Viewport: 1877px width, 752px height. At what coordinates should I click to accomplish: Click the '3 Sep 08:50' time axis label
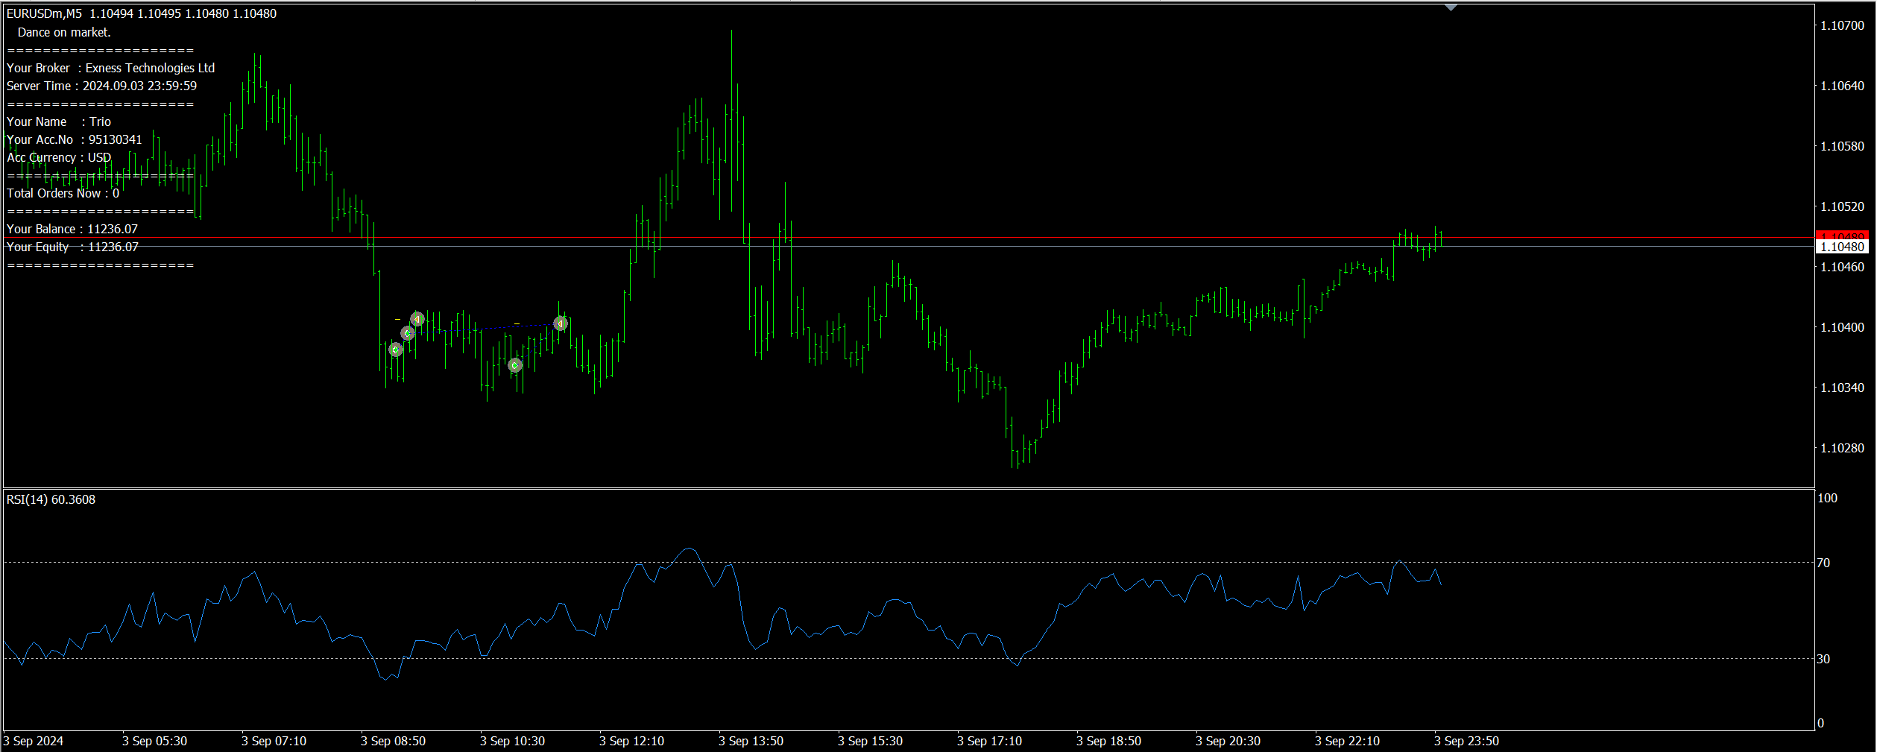394,741
